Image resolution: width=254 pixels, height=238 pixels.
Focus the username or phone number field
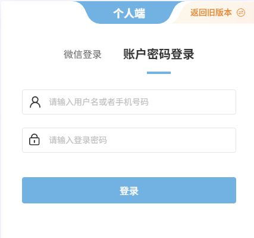pyautogui.click(x=129, y=102)
